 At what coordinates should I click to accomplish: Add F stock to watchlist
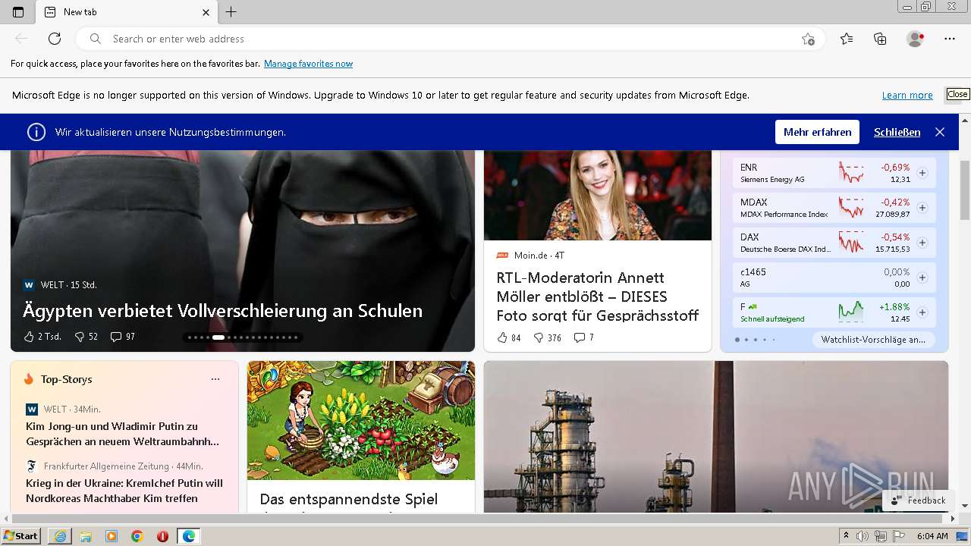[x=922, y=312]
